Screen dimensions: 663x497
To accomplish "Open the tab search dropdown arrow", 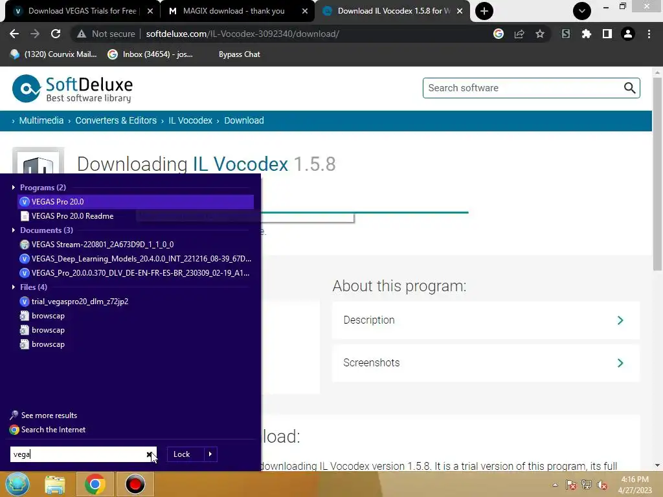I will click(582, 11).
